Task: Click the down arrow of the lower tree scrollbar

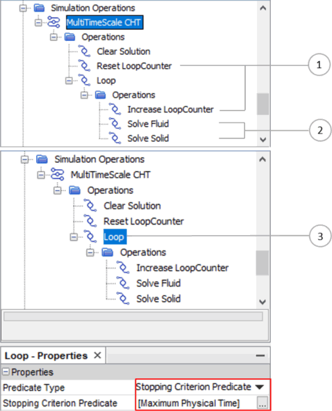Action: tap(263, 302)
